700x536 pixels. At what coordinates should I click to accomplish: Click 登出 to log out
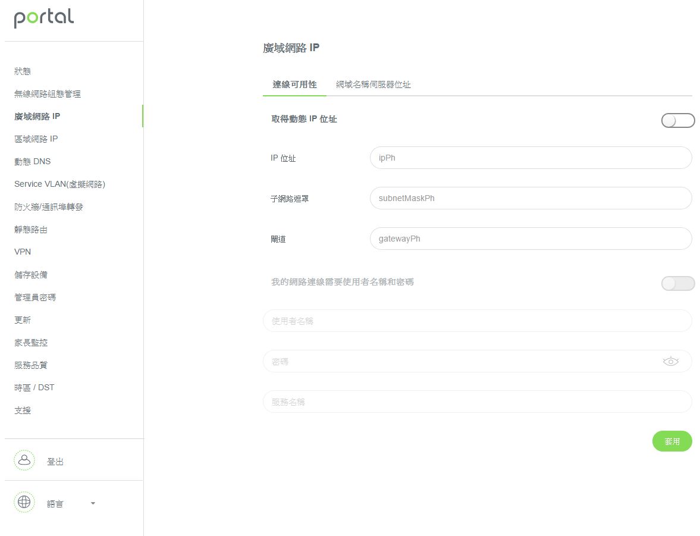pyautogui.click(x=55, y=462)
